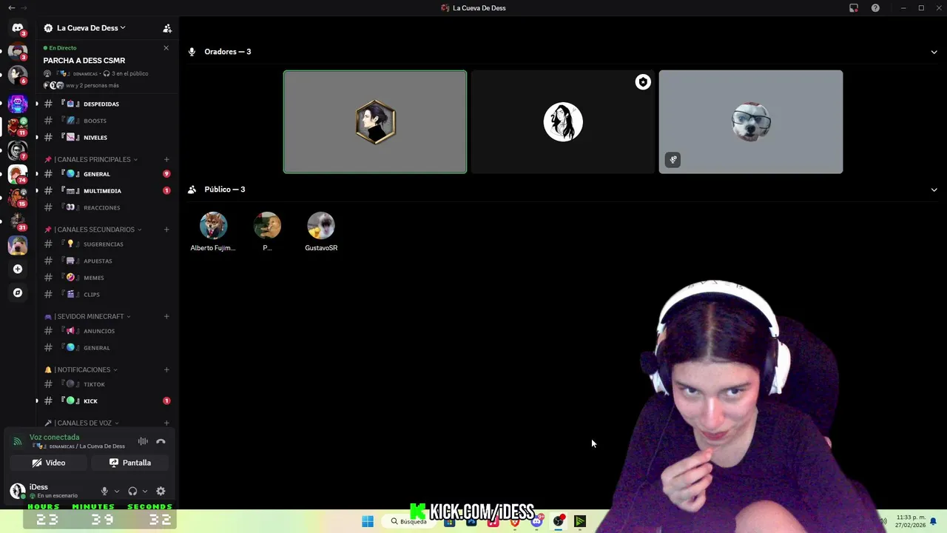The height and width of the screenshot is (533, 947).
Task: Collapse the Canales de Voz category
Action: coord(81,423)
